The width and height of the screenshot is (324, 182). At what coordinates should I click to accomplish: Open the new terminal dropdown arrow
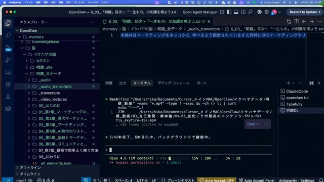coord(294,83)
